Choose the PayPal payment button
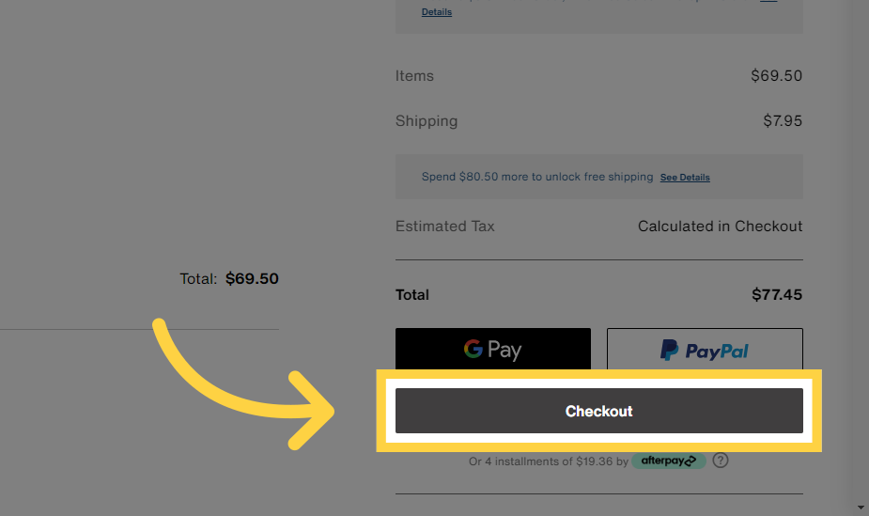 pos(705,350)
